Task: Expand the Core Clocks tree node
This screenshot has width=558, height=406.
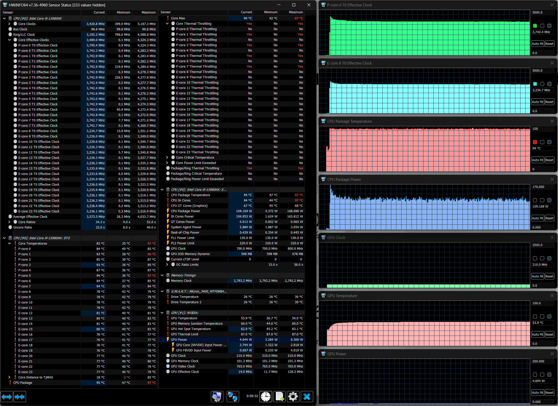Action: (9, 24)
